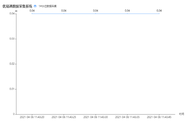Click the chart title 优易通数据采集系统
This screenshot has width=191, height=122.
click(17, 6)
